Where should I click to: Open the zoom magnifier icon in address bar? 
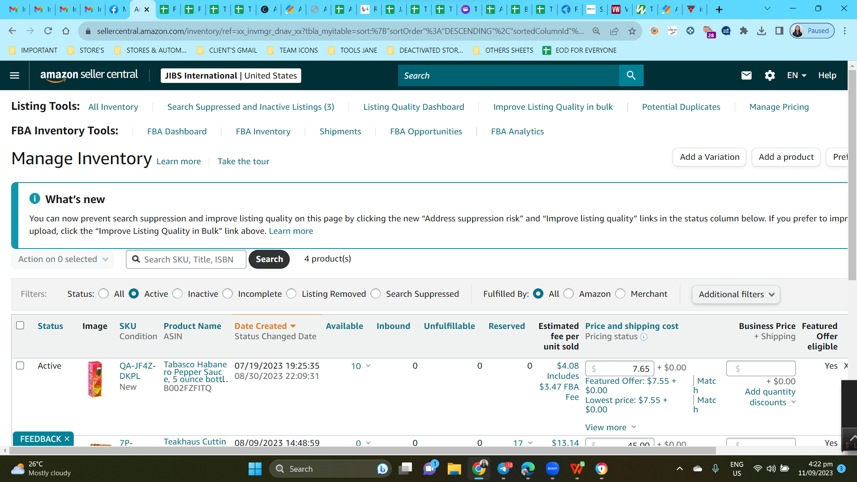[596, 31]
